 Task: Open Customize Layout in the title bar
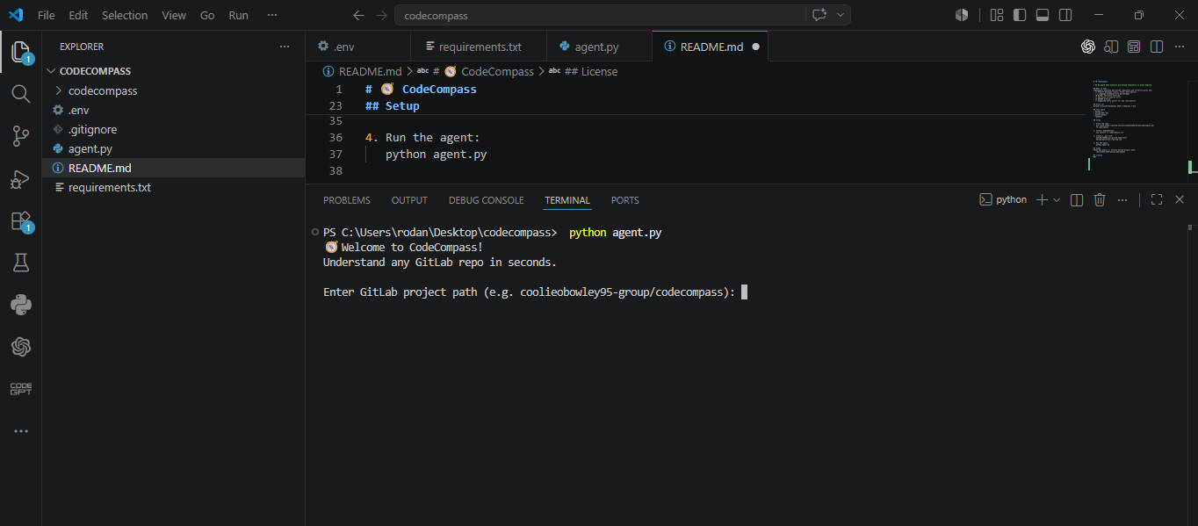coord(997,15)
